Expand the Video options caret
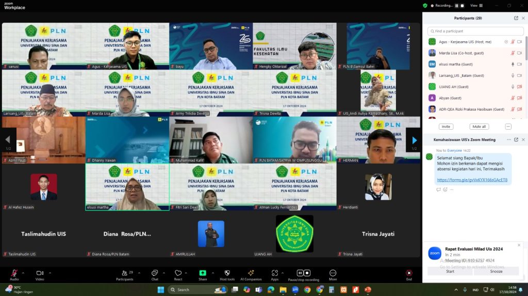 tap(50, 273)
